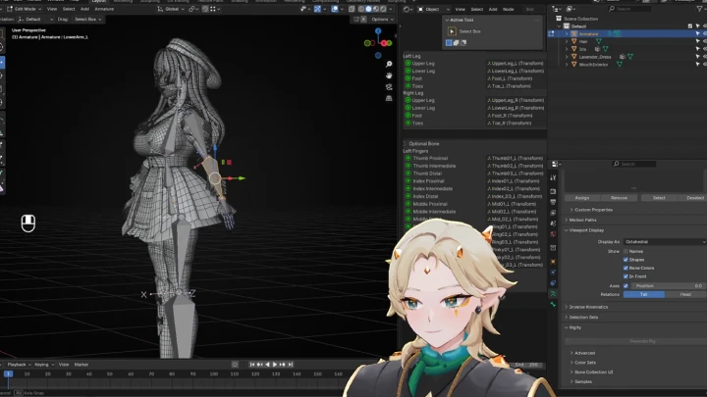Image resolution: width=707 pixels, height=397 pixels.
Task: Toggle selectability of the Hair object
Action: (x=697, y=41)
